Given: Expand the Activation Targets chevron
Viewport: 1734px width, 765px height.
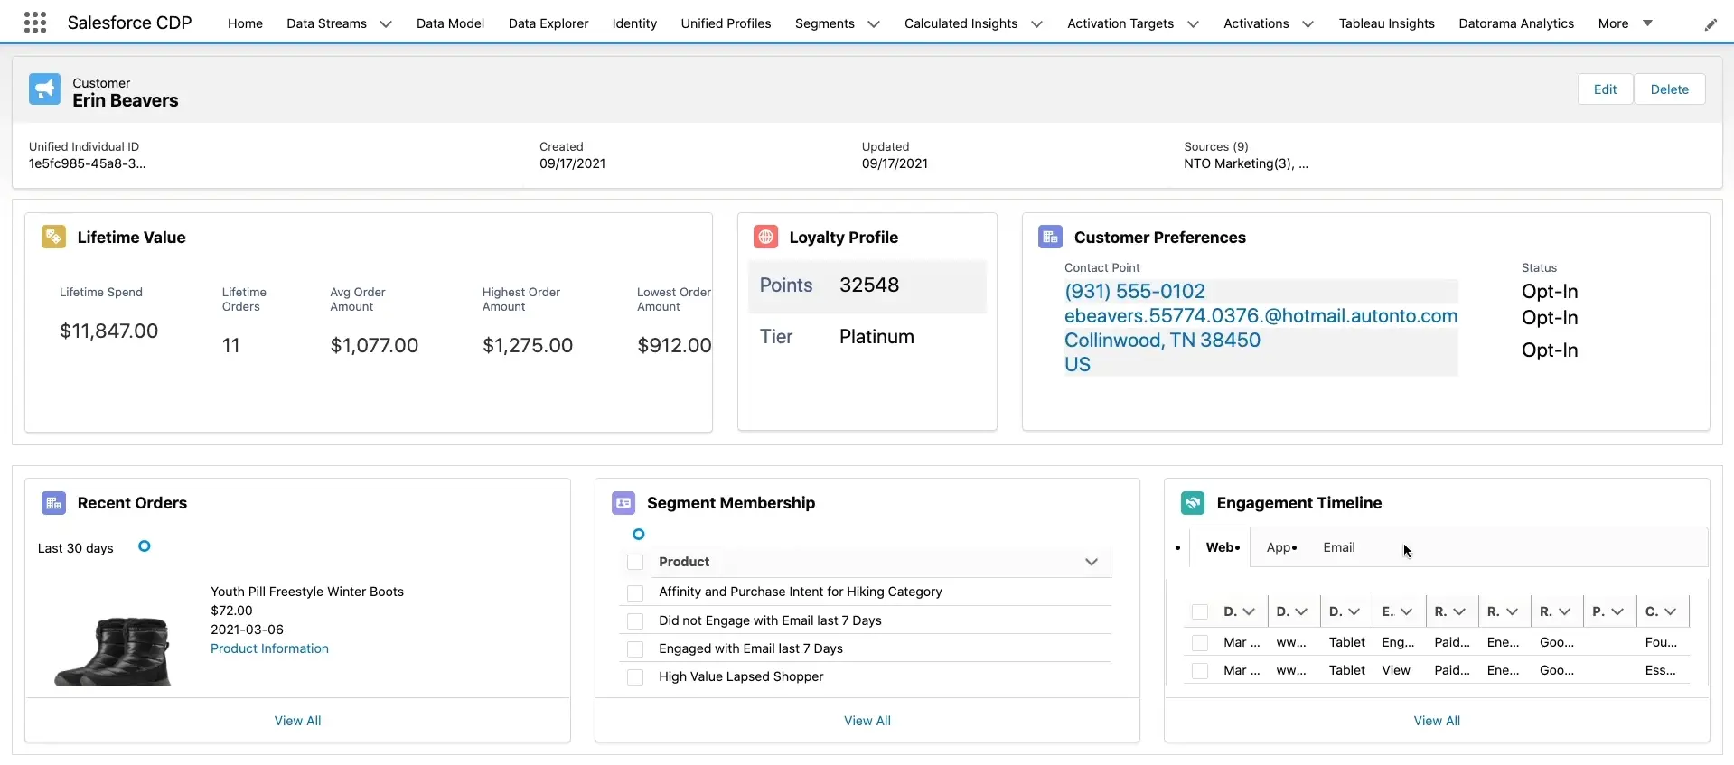Looking at the screenshot, I should tap(1193, 24).
